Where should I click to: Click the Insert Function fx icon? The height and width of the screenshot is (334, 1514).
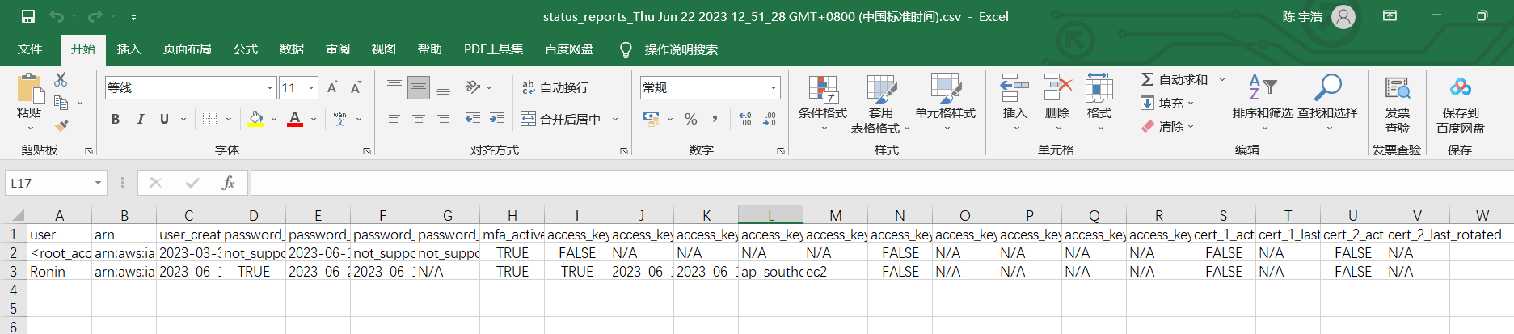(x=228, y=183)
